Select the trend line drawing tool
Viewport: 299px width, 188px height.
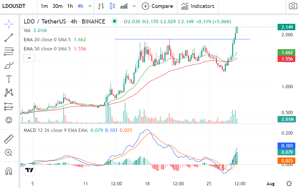(9, 38)
